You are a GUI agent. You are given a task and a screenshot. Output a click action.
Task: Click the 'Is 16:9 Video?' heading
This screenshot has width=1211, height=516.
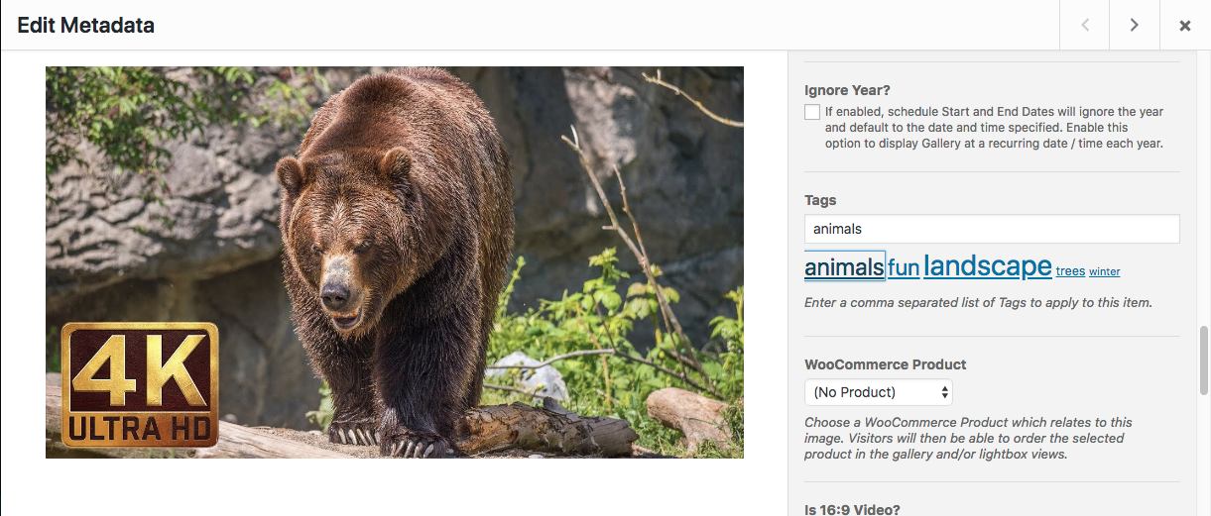(x=852, y=510)
